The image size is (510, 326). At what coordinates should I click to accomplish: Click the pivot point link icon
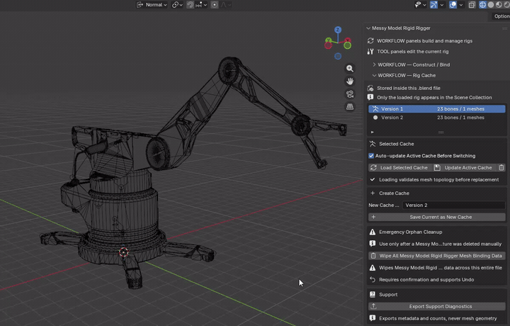[176, 4]
